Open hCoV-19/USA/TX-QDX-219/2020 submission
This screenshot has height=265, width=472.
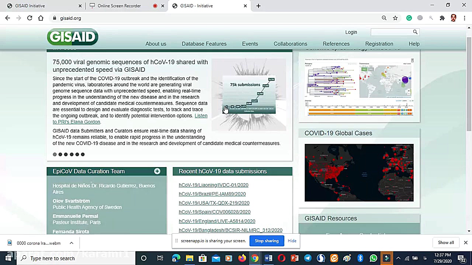pyautogui.click(x=214, y=203)
